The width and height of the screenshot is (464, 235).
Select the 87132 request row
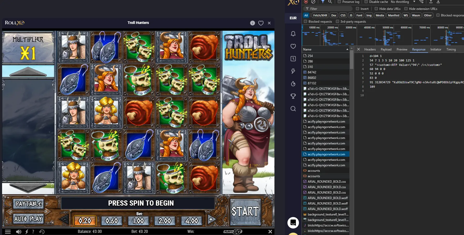[326, 83]
